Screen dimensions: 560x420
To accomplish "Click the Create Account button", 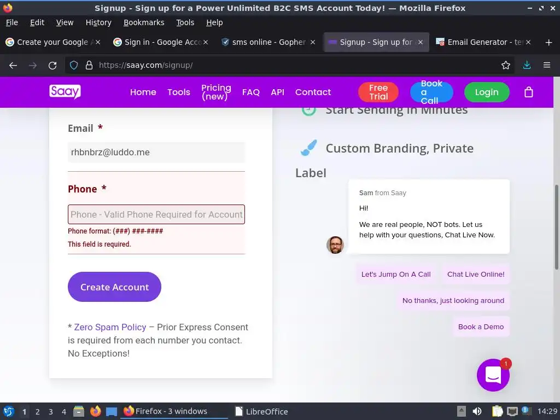I will point(114,287).
